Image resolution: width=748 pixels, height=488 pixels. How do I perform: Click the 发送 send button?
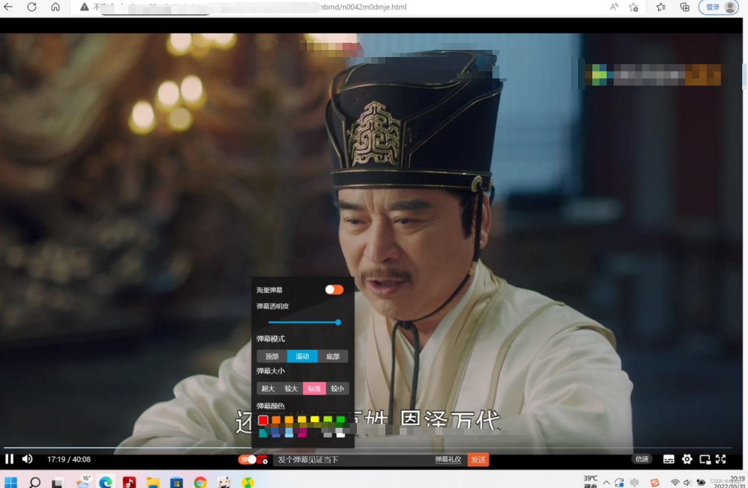pyautogui.click(x=478, y=459)
